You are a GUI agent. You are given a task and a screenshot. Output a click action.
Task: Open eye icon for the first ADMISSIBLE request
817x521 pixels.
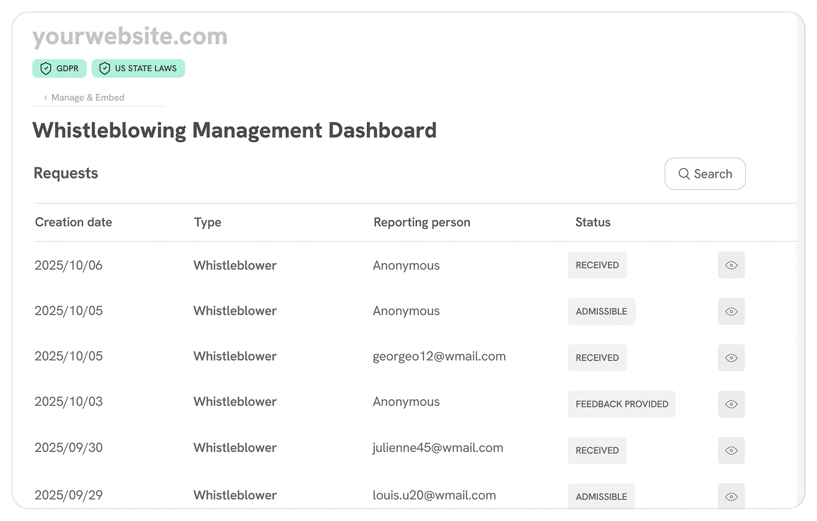(x=731, y=312)
